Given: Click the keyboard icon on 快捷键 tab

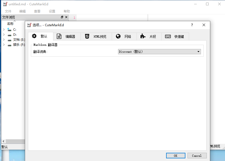Looking at the screenshot, I should [x=168, y=36].
